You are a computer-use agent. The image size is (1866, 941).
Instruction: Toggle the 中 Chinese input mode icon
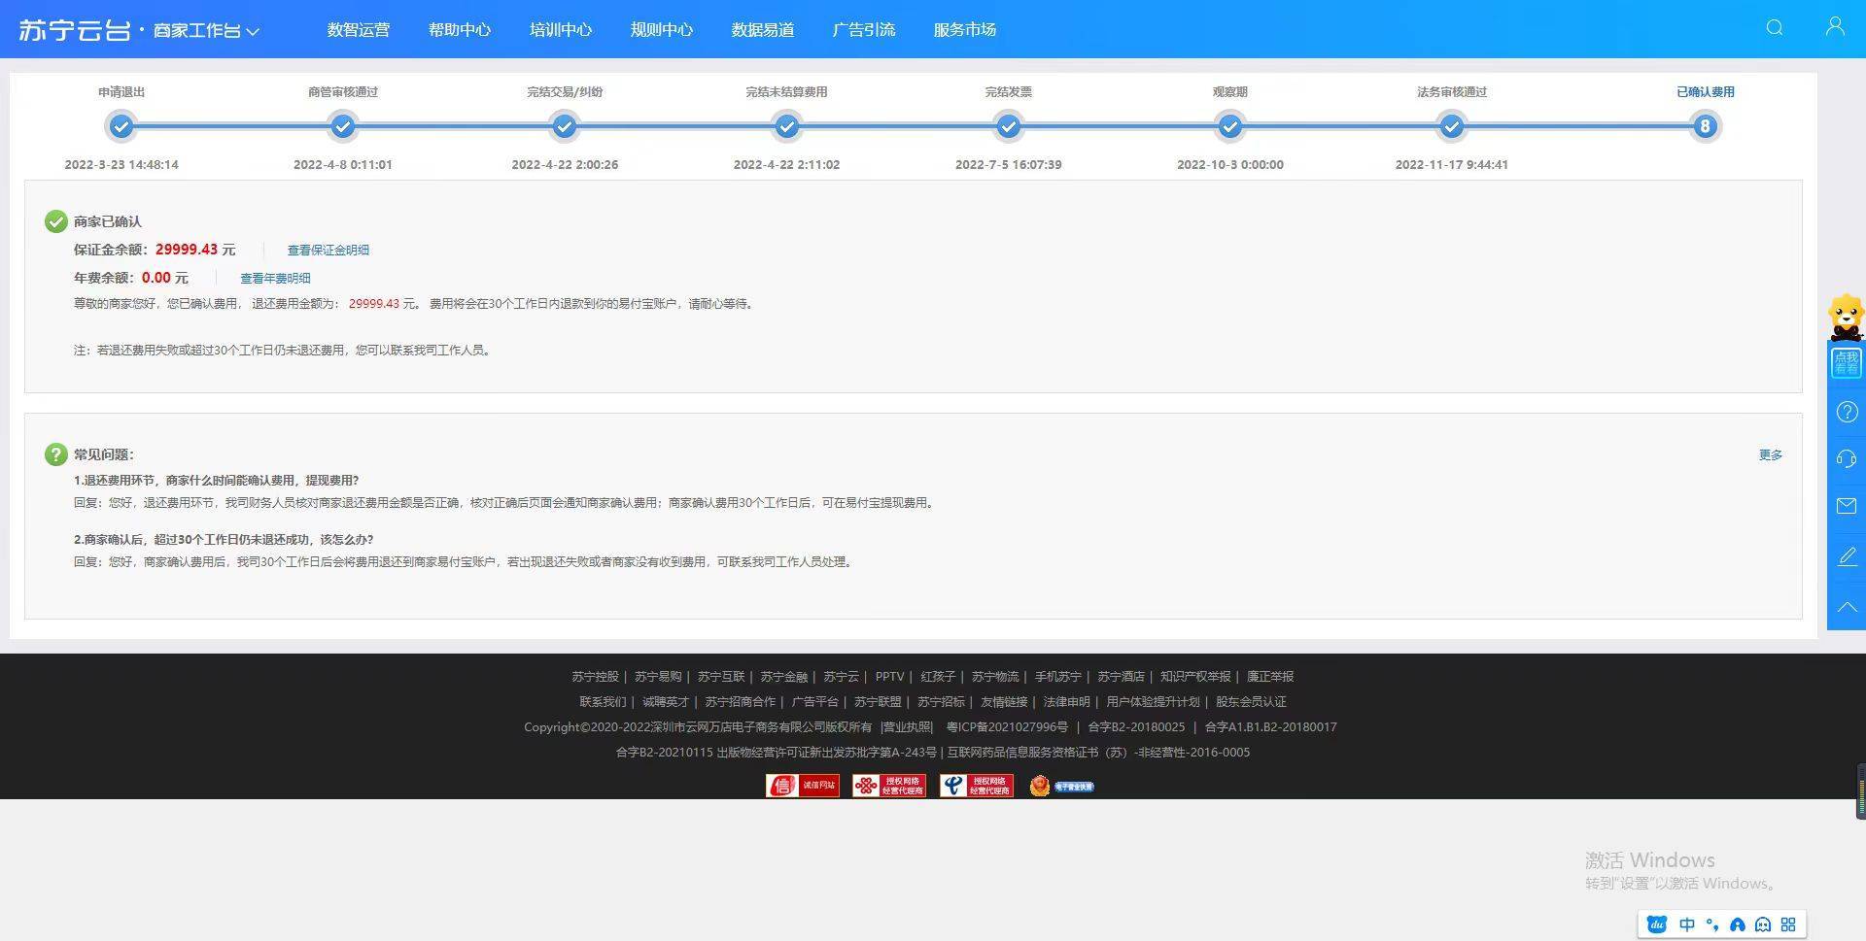click(1687, 924)
